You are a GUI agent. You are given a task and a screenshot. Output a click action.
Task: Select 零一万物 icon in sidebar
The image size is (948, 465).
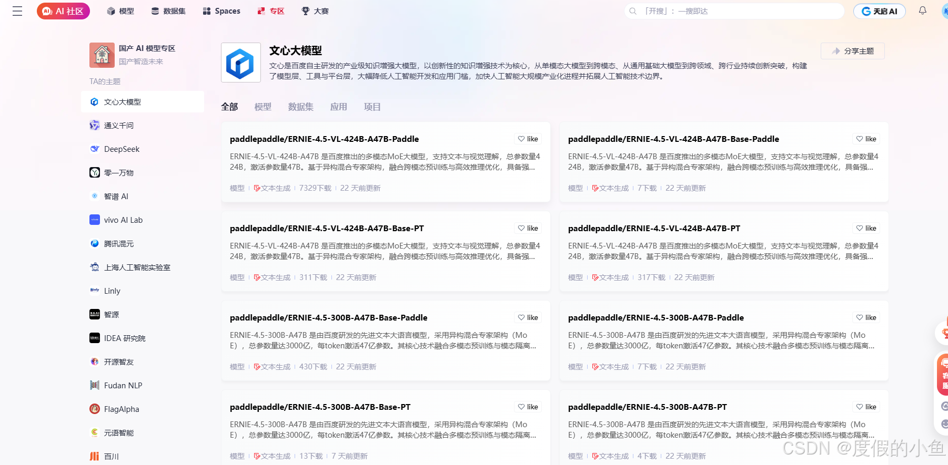click(95, 172)
